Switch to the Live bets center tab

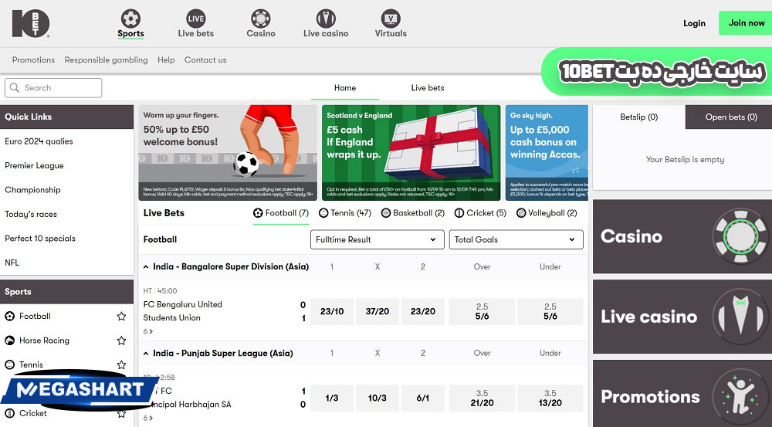428,88
